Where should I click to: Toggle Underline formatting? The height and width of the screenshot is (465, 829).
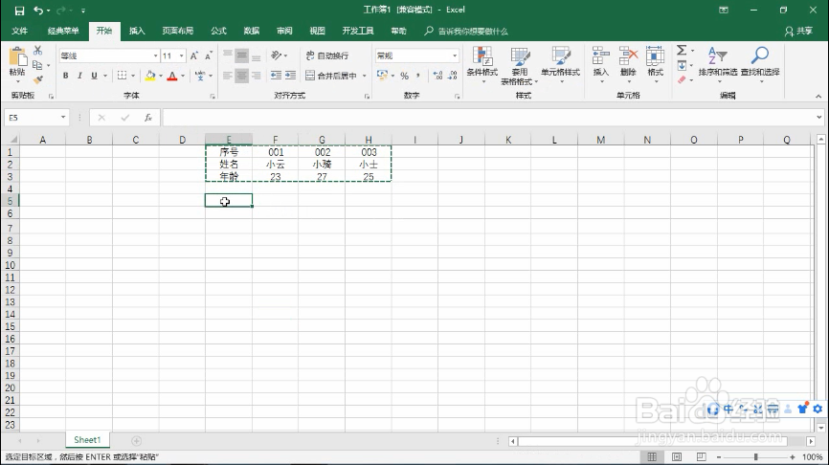point(94,76)
